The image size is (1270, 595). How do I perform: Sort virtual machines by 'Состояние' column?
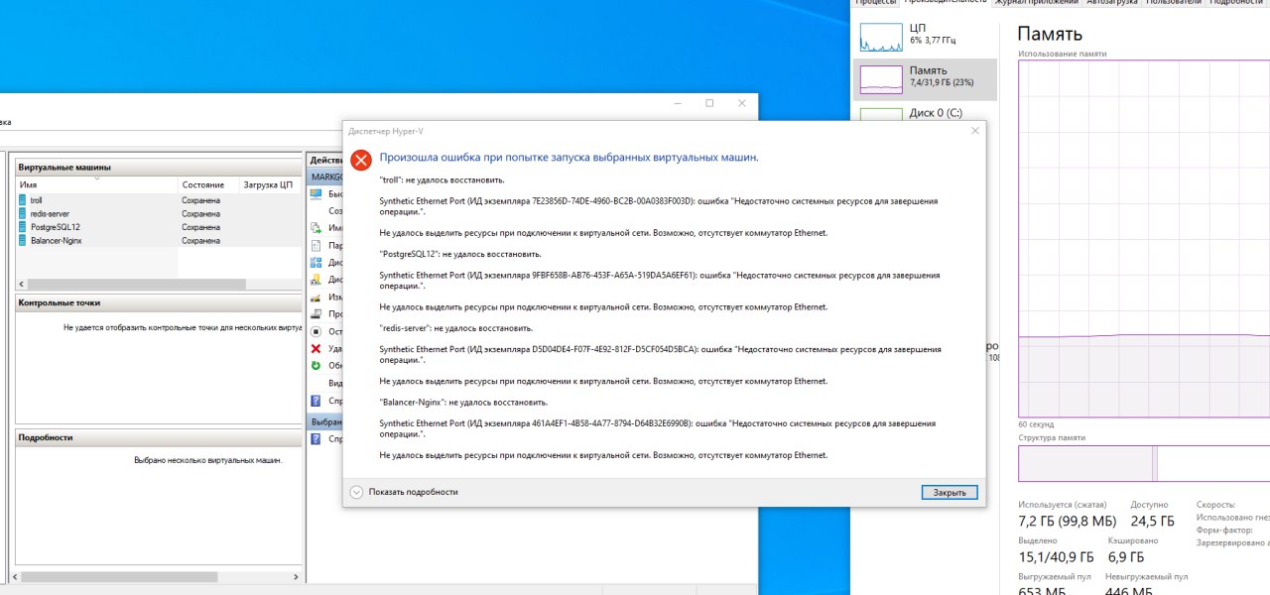[208, 184]
